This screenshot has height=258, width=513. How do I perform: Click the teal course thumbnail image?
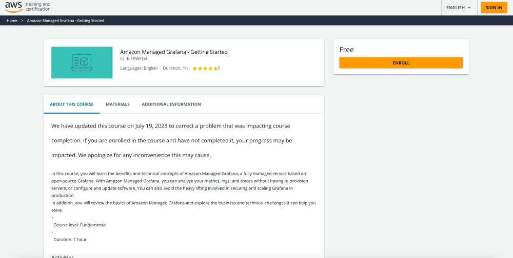(x=82, y=62)
